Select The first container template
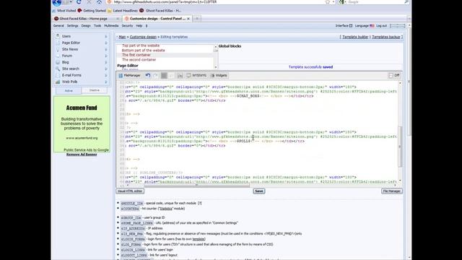Viewport: 462px width, 260px height. (x=136, y=55)
